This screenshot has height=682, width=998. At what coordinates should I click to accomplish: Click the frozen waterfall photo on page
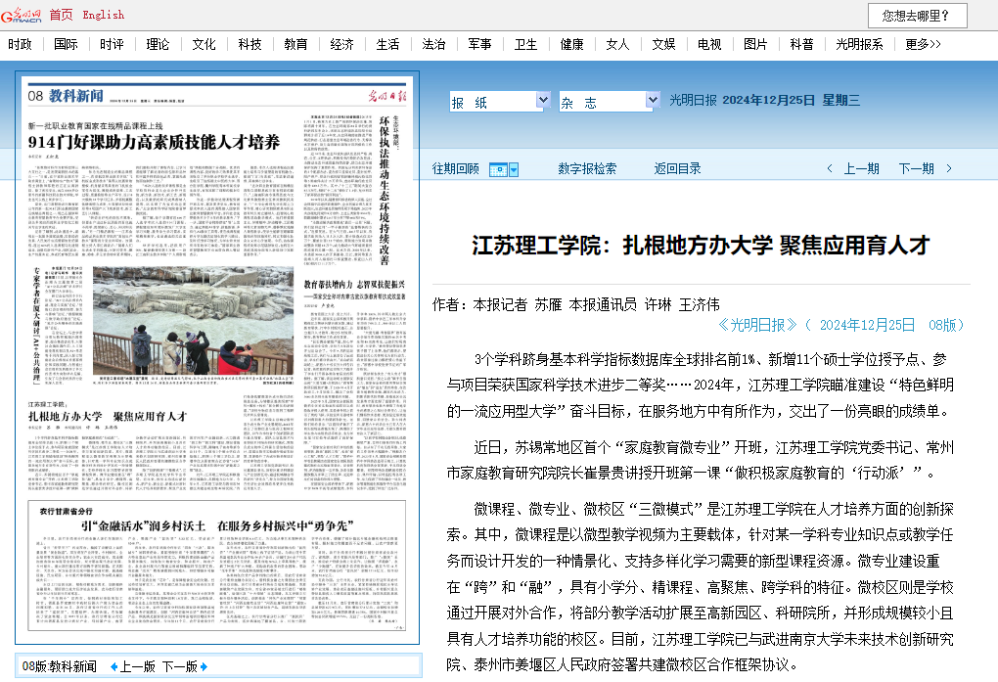pos(193,320)
